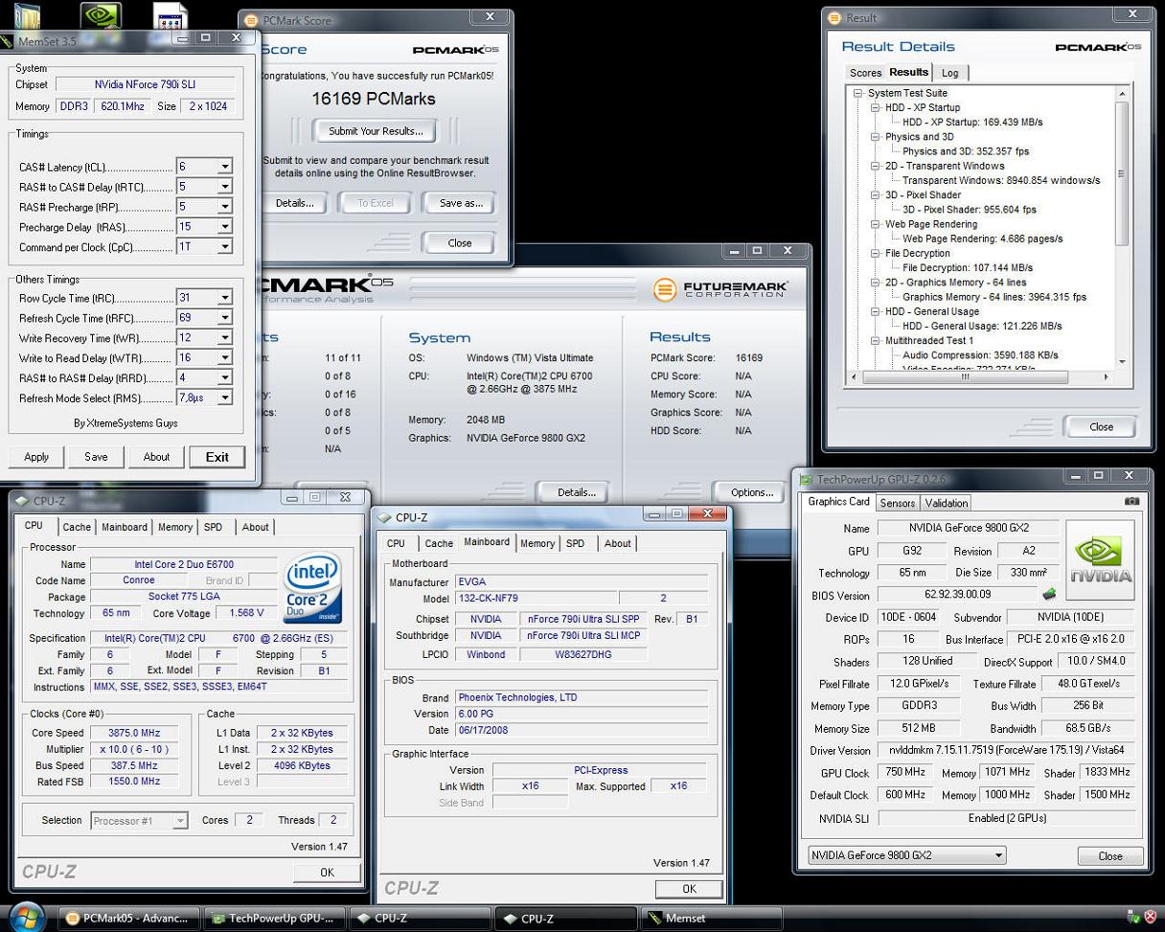Screen dimensions: 1165x932
Task: Click Close in PCMark Score dialog
Action: pyautogui.click(x=460, y=243)
